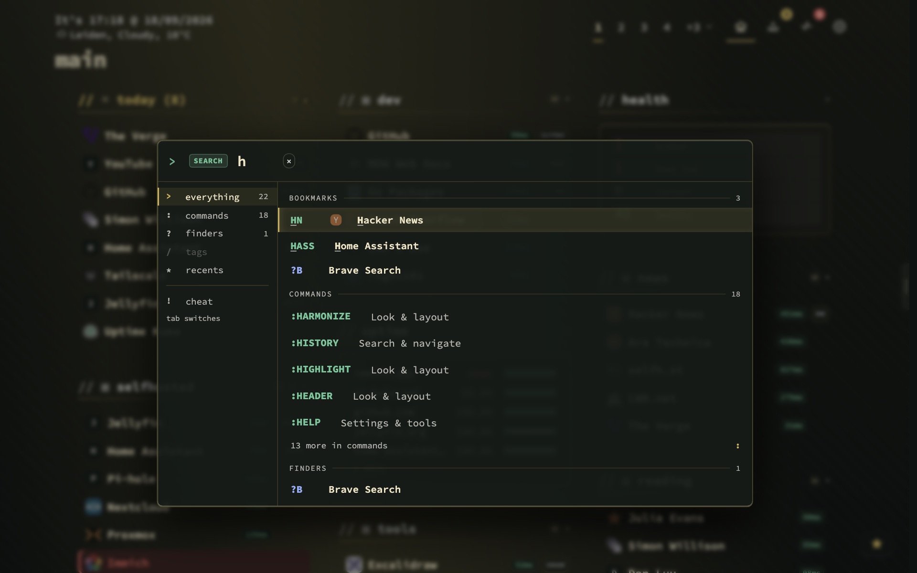Click the ?B key under Finders

[x=297, y=489]
